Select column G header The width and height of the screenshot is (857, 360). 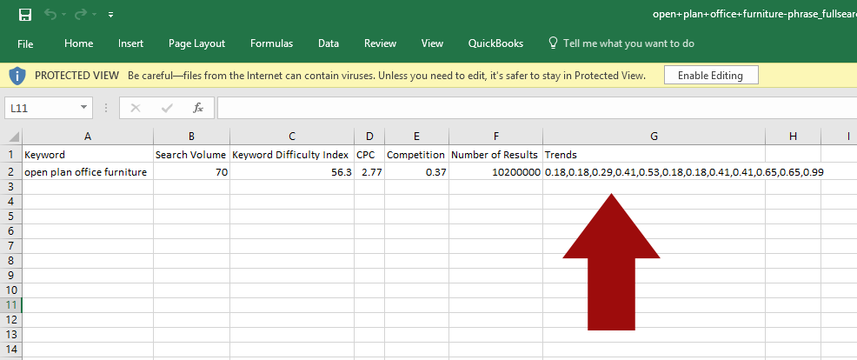654,137
